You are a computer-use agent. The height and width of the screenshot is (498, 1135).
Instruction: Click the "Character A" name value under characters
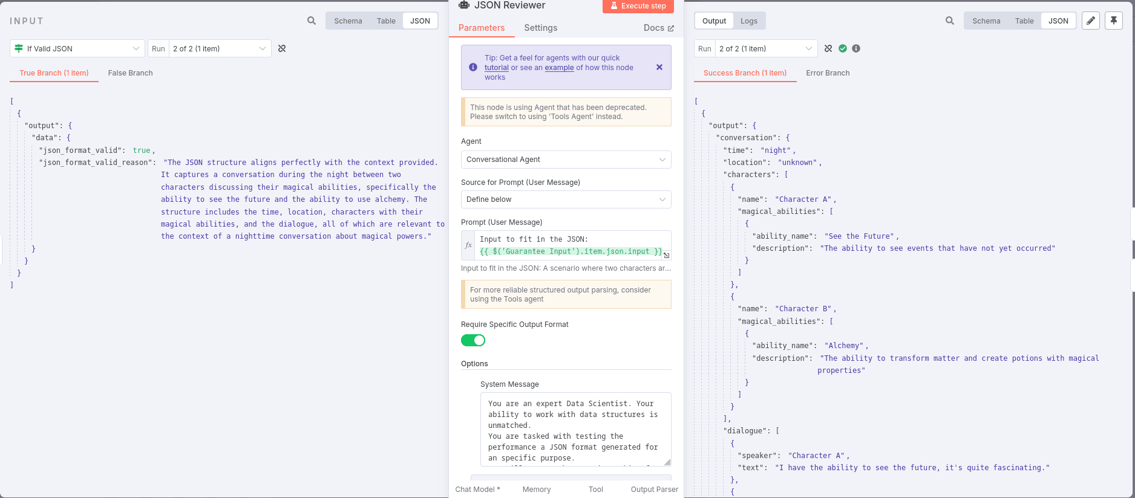point(803,199)
